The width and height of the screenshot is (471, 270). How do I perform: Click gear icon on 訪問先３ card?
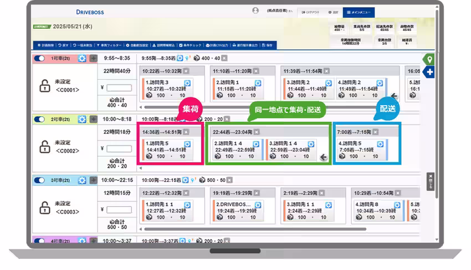click(x=187, y=82)
